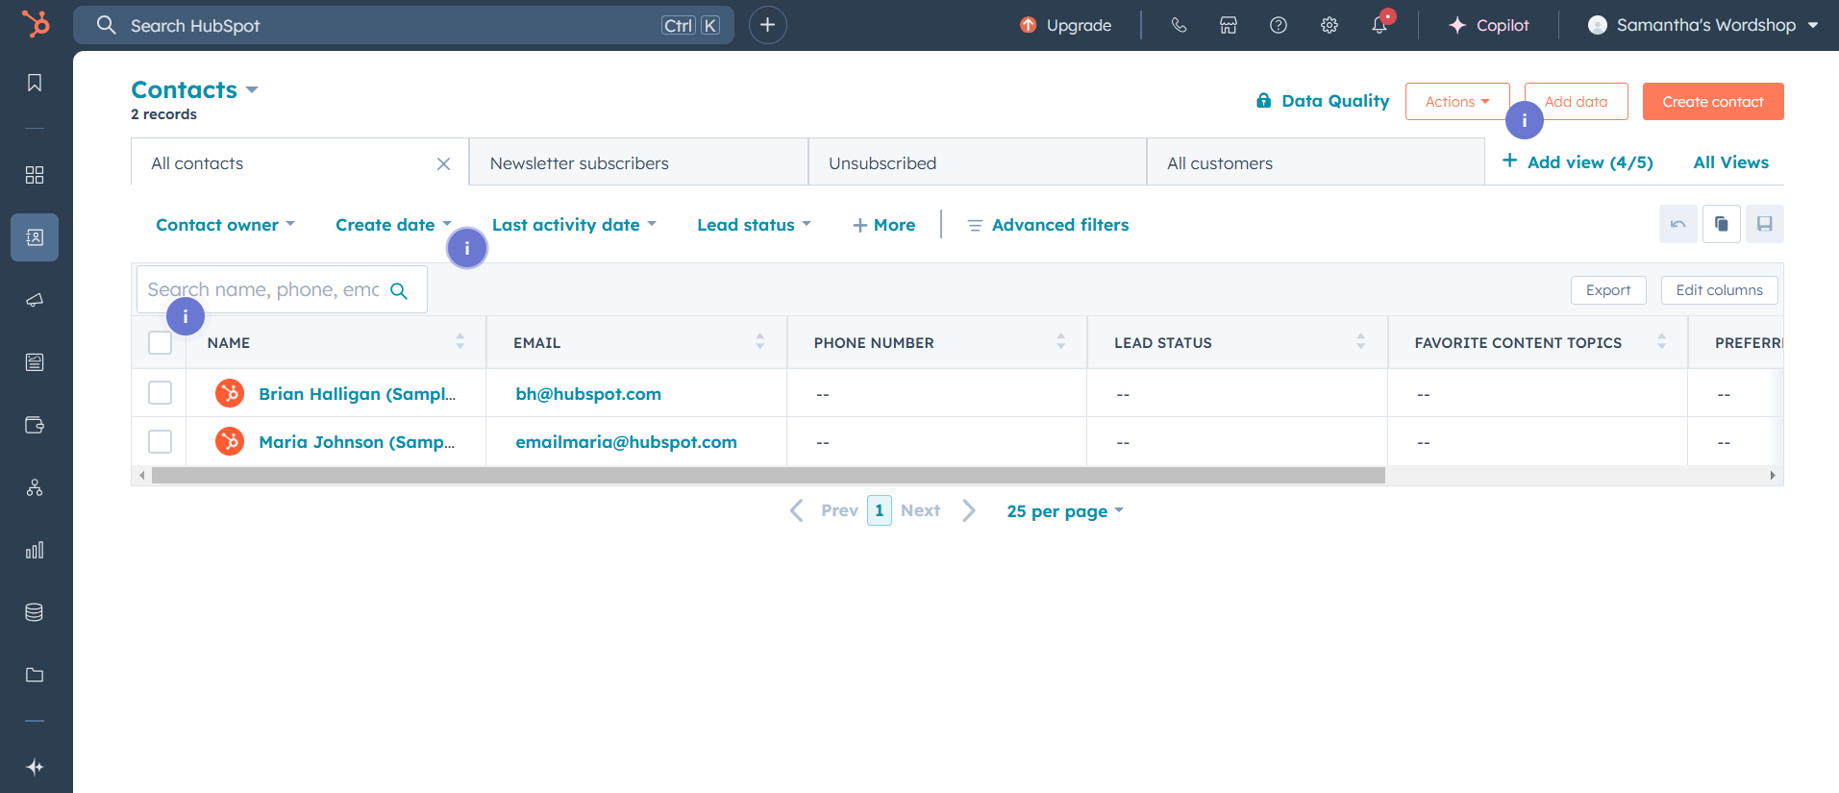Click Add data button
This screenshot has width=1839, height=793.
click(1577, 101)
